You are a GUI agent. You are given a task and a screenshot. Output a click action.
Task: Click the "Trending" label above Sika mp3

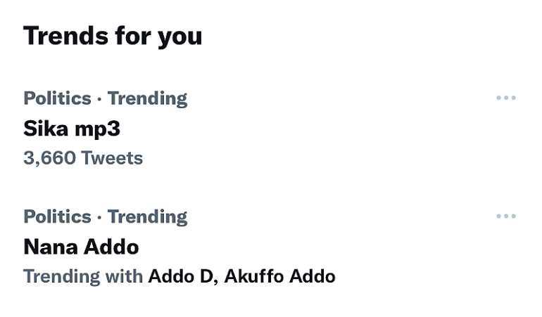click(x=147, y=98)
